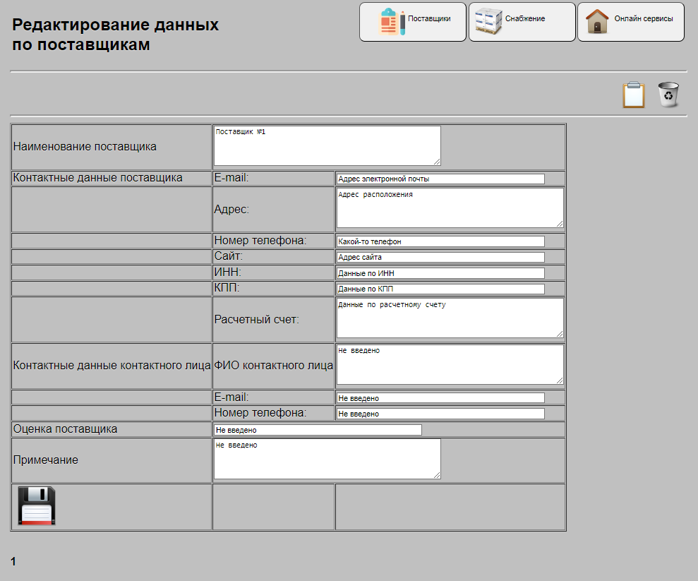This screenshot has width=698, height=581.
Task: Click the Адрес расположения text area
Action: coord(450,208)
